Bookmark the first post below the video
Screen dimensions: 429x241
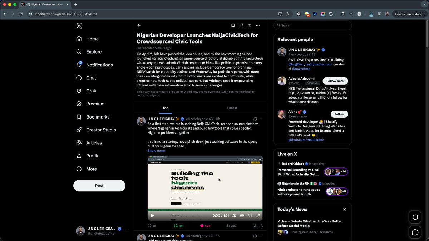tap(254, 226)
